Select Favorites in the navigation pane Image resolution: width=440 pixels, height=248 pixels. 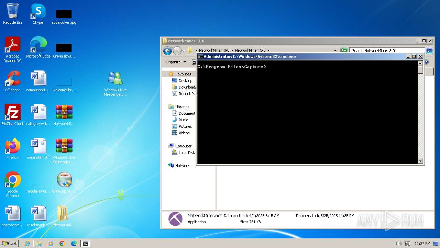183,74
